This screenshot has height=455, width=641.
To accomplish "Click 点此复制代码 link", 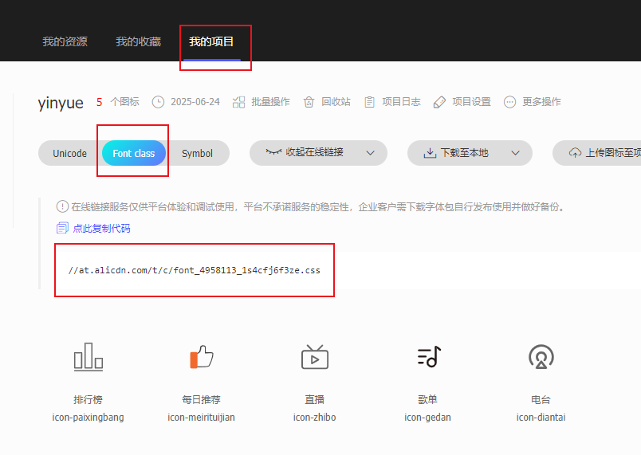I will click(101, 229).
